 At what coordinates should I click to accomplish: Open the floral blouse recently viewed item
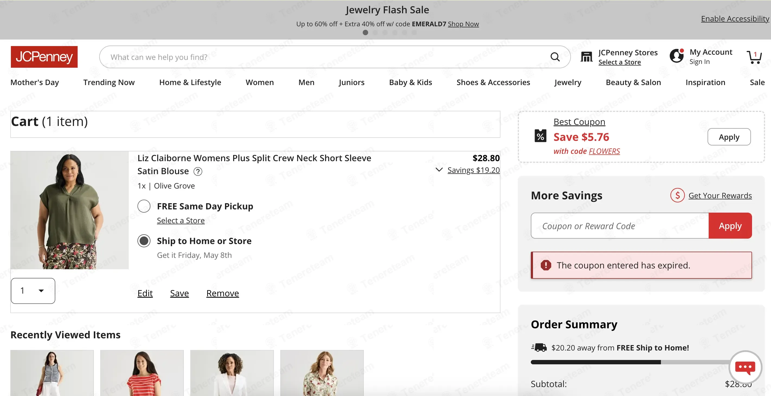pyautogui.click(x=322, y=373)
